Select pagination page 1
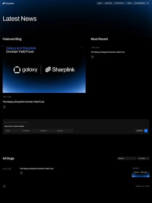 click(4, 186)
